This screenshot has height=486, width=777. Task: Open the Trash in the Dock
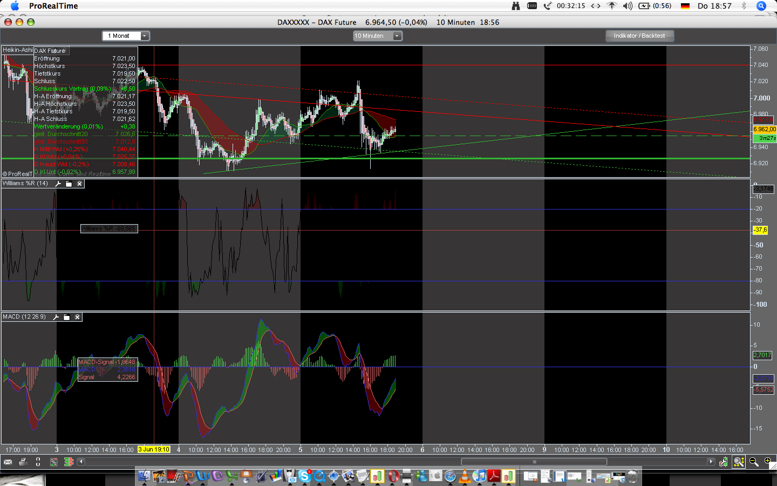click(632, 476)
